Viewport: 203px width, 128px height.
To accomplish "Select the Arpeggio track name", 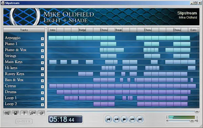I will tap(13, 38).
